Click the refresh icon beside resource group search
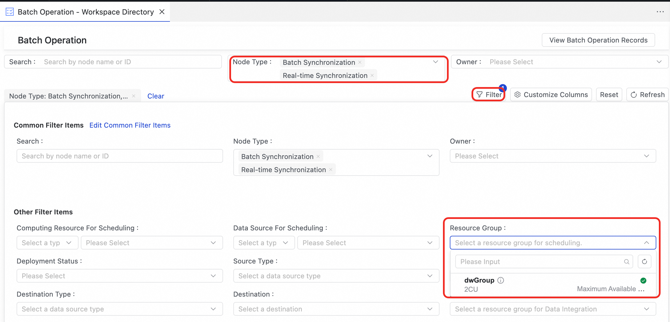Screen dimensions: 670x322 coord(644,261)
